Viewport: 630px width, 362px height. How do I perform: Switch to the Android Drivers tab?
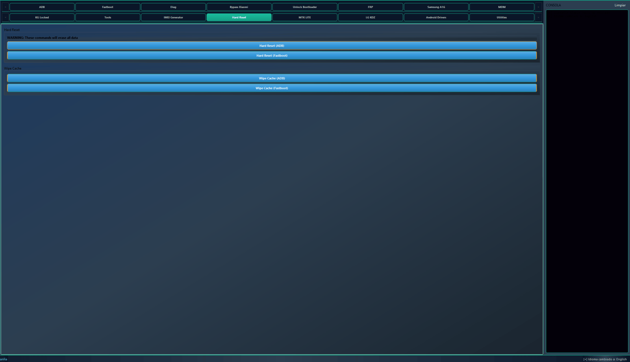coord(436,17)
